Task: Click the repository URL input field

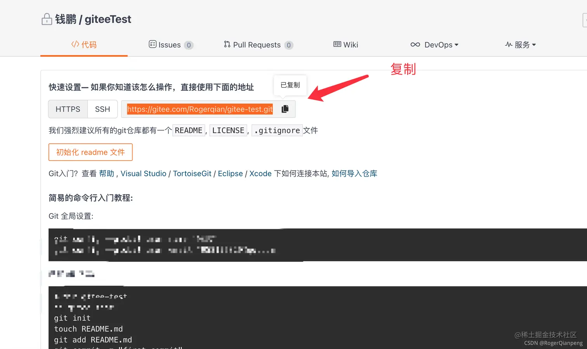Action: coord(200,109)
